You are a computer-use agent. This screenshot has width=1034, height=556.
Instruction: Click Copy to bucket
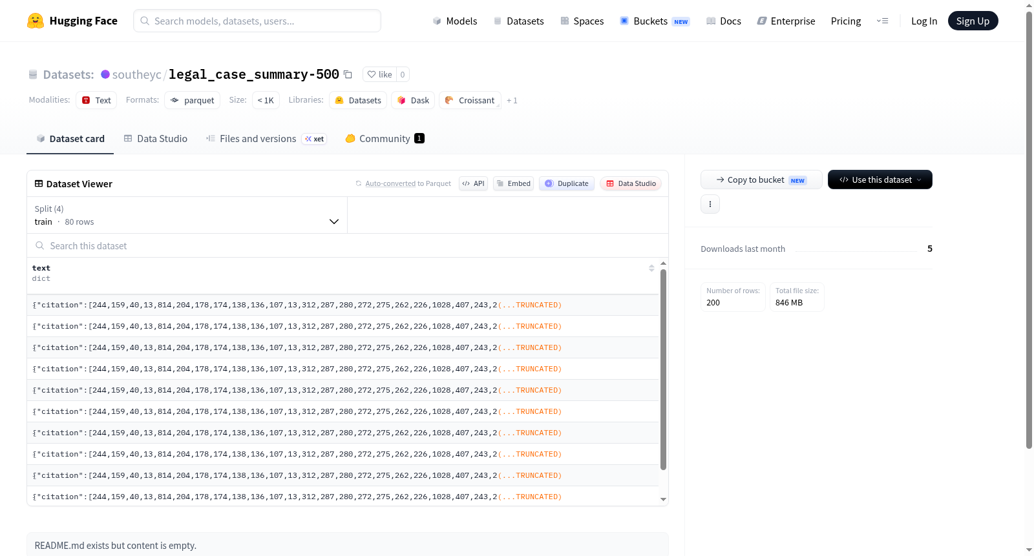[x=761, y=180]
